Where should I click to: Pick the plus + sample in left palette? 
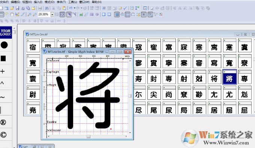(2, 71)
